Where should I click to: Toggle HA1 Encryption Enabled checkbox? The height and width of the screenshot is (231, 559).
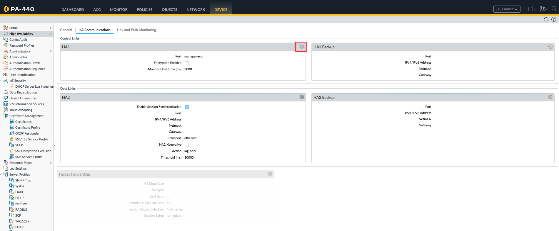click(x=187, y=63)
